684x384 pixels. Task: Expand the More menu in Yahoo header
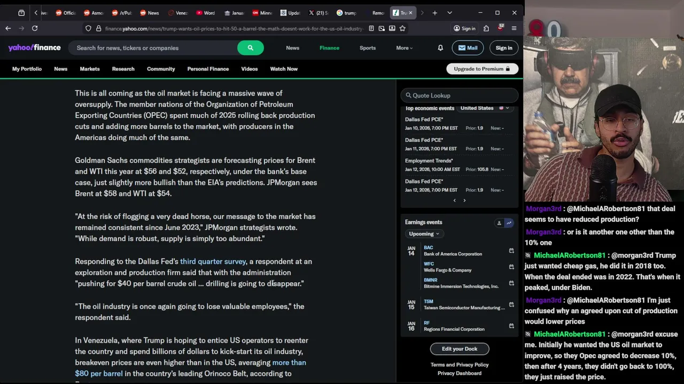(404, 48)
